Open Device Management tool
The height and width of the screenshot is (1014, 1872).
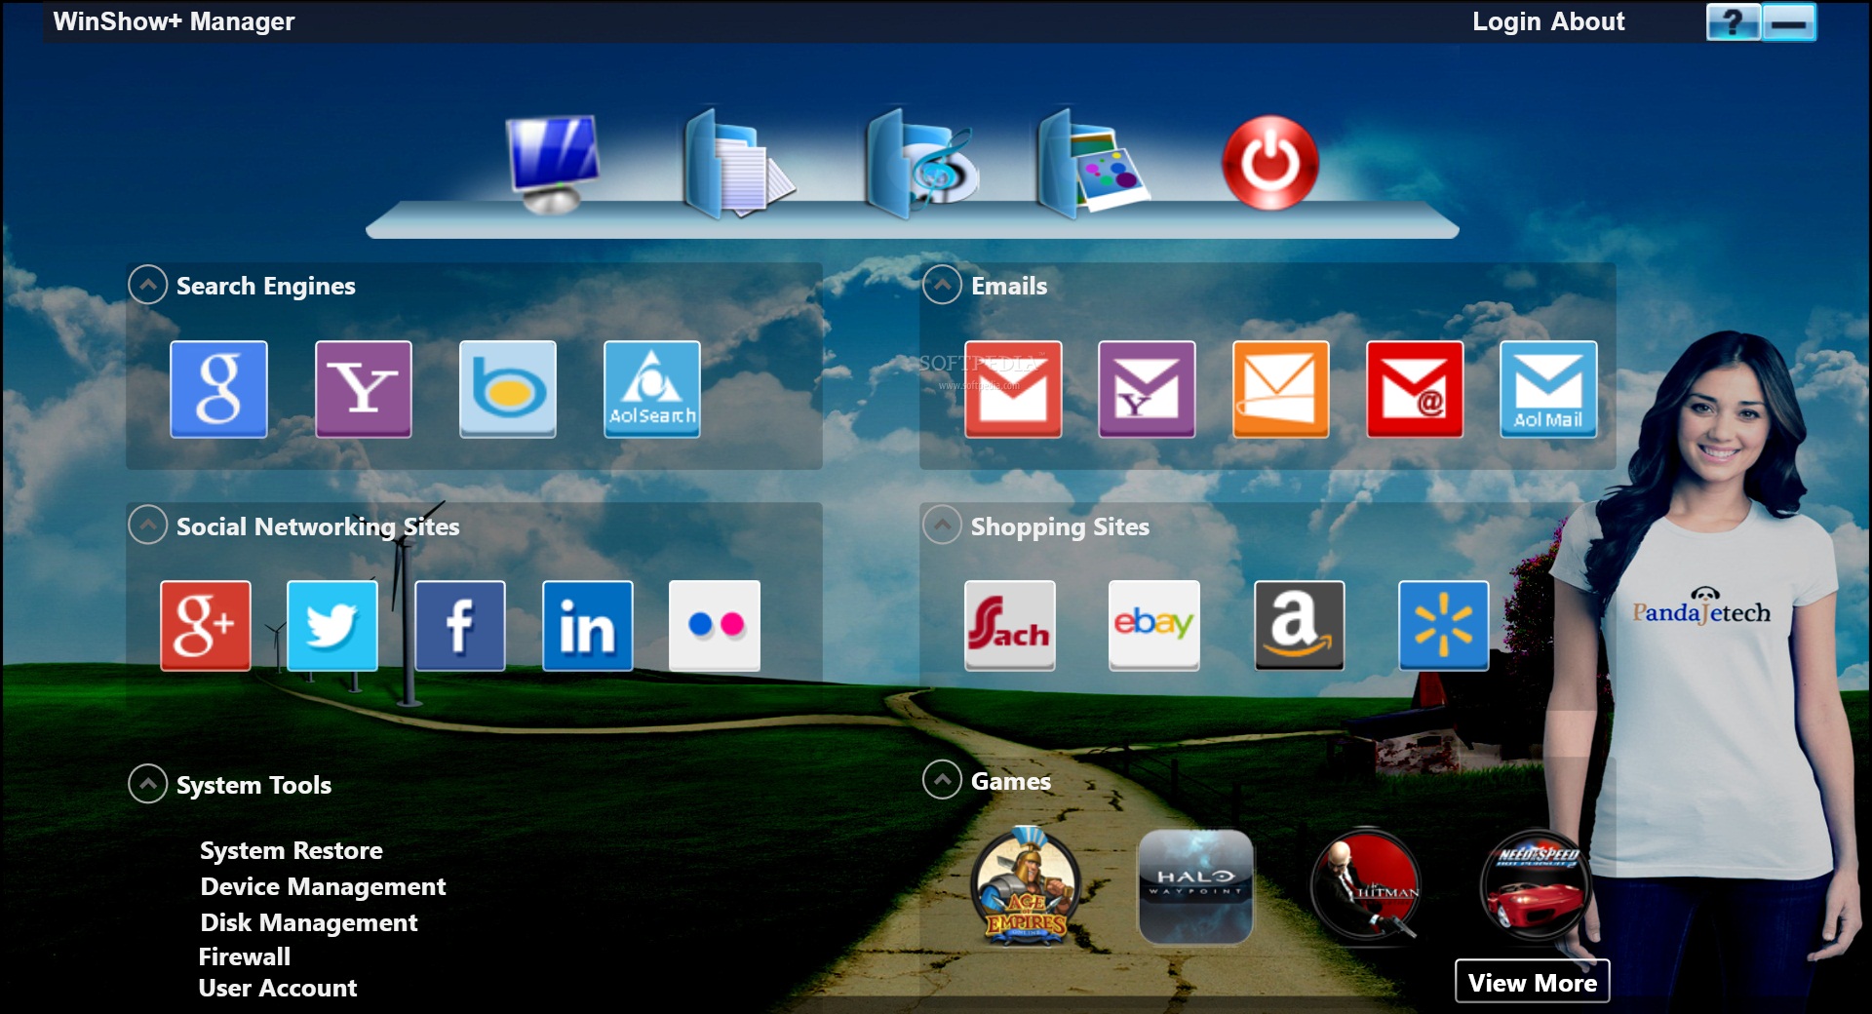tap(323, 886)
